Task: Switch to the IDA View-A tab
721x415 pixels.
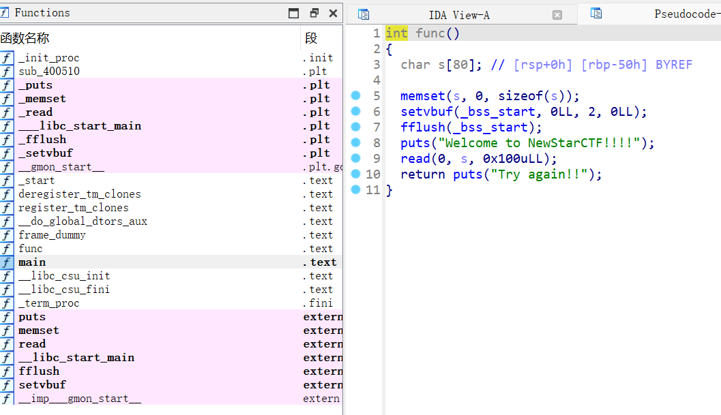Action: coord(458,15)
